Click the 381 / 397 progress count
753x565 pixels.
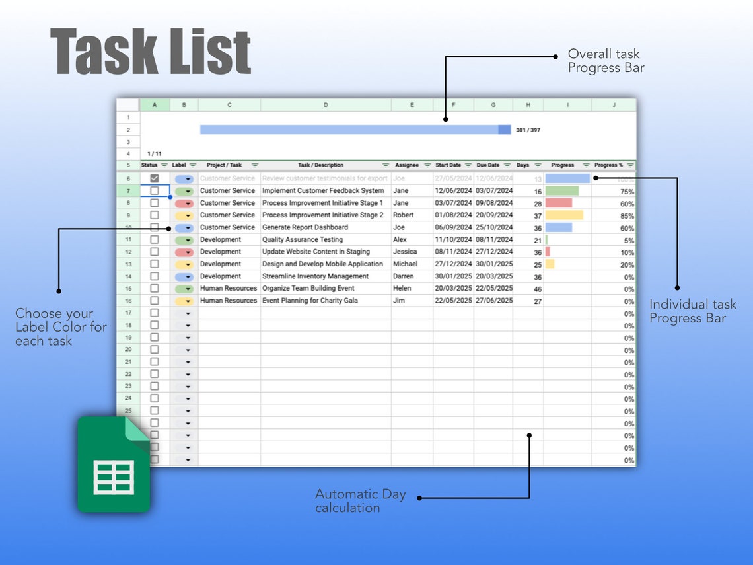click(x=528, y=130)
